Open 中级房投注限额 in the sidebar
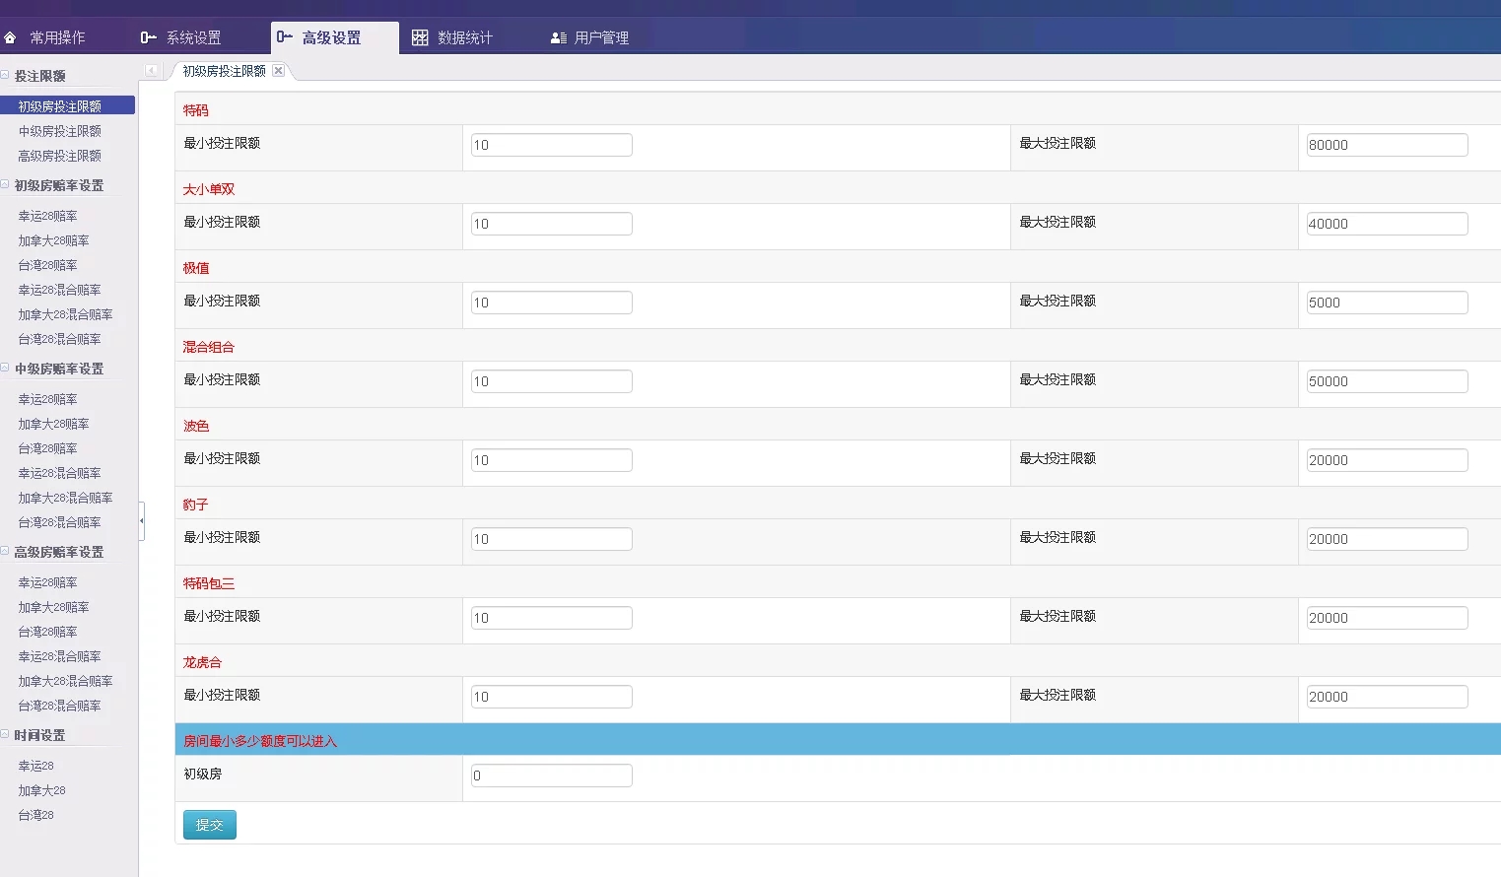Image resolution: width=1501 pixels, height=877 pixels. pyautogui.click(x=59, y=131)
